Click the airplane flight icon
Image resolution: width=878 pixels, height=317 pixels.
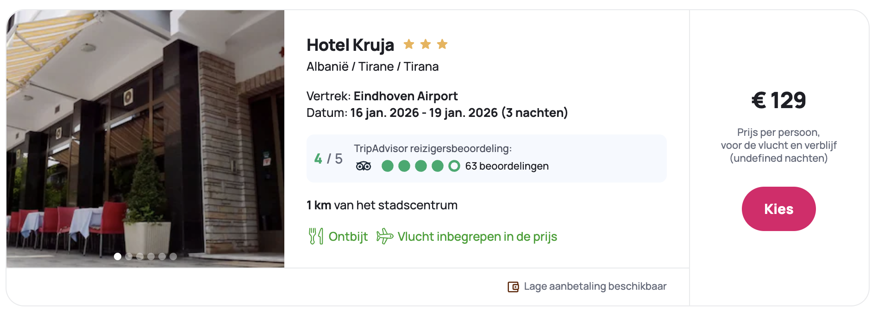pyautogui.click(x=384, y=236)
